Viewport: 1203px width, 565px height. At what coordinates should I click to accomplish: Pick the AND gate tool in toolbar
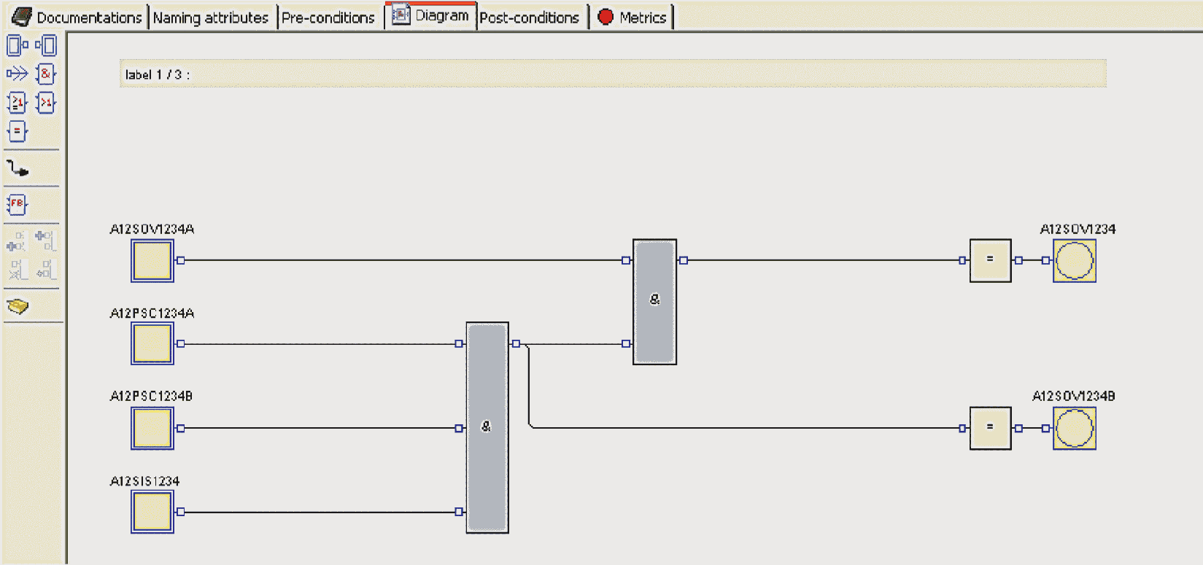[46, 74]
